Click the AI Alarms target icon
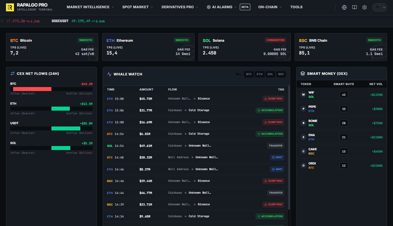This screenshot has width=393, height=226. click(209, 7)
